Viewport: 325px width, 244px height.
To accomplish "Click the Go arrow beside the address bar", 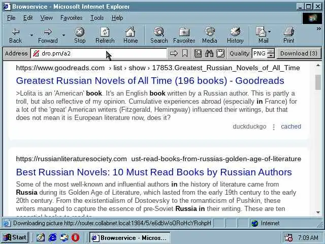I will [x=174, y=53].
